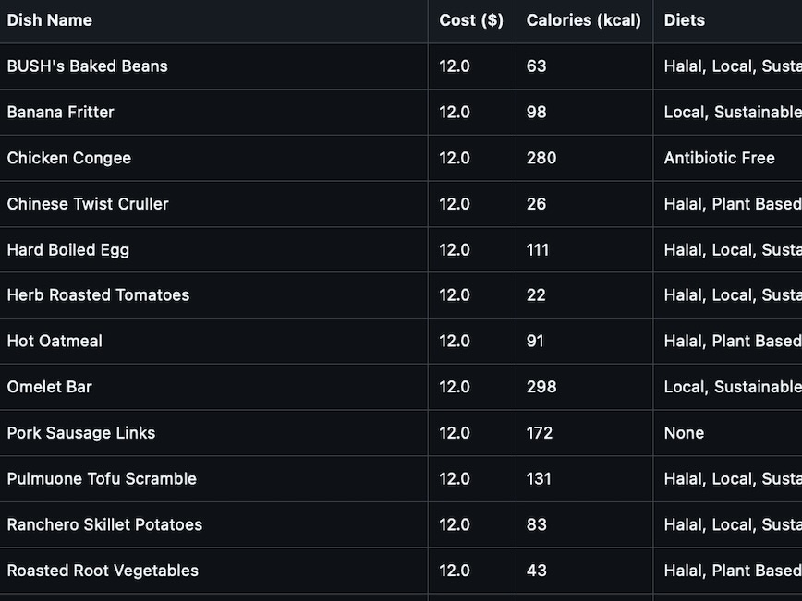Screen dimensions: 802x601
Task: Select the Banana Fritter dish cell
Action: 61,113
